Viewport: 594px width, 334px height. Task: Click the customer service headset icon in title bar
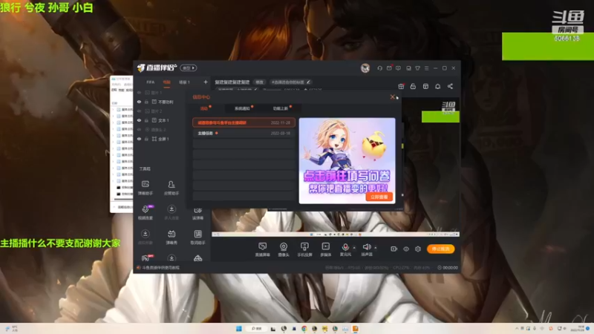379,68
